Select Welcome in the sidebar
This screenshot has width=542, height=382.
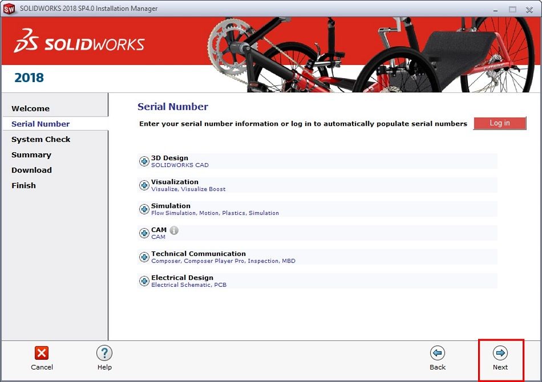31,108
